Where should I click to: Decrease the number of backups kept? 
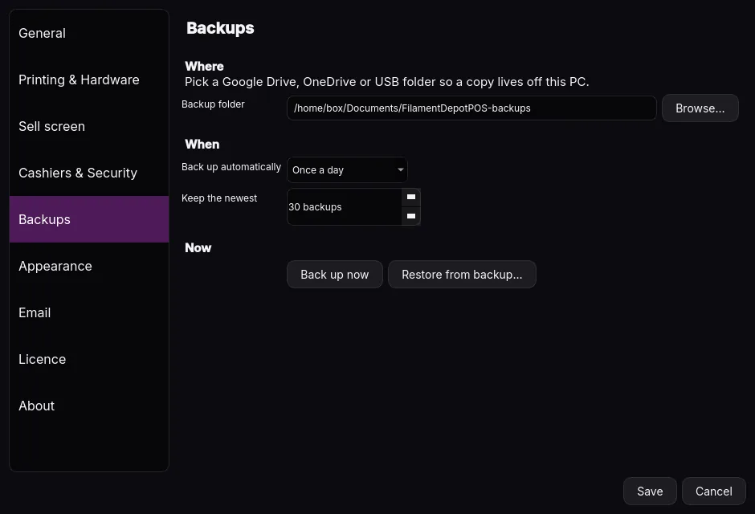tap(410, 216)
